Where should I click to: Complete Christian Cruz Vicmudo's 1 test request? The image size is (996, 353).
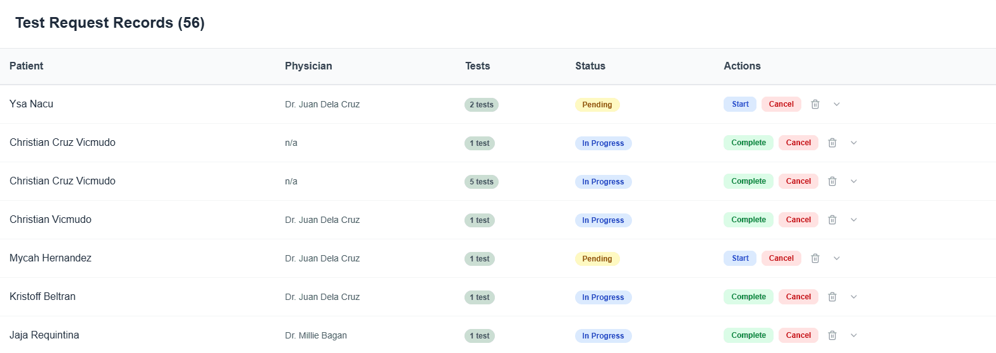pyautogui.click(x=748, y=143)
